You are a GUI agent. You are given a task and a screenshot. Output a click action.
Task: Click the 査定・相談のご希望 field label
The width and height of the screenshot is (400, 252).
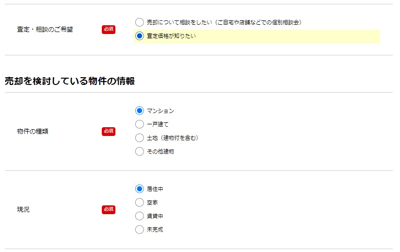[x=45, y=30]
